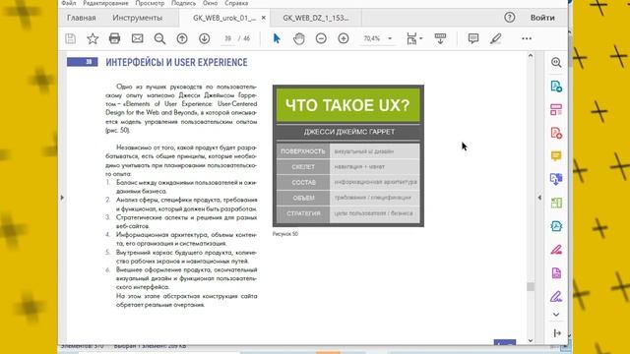Open the purple signature pen tool in right panel
The image size is (630, 354).
point(556,296)
